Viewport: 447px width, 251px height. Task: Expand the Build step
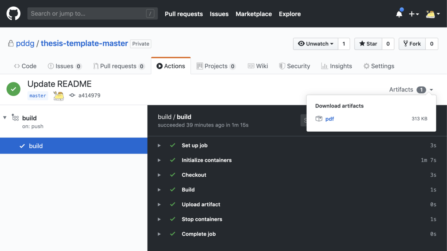coord(159,190)
